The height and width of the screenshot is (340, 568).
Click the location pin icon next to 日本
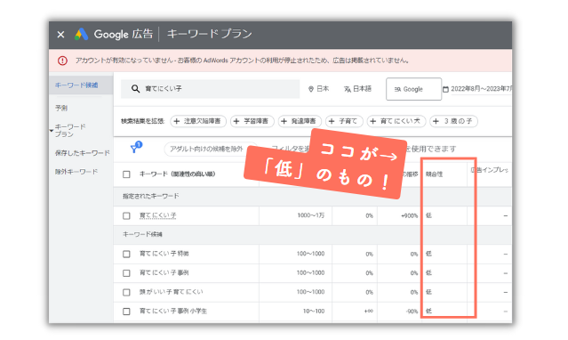point(311,89)
